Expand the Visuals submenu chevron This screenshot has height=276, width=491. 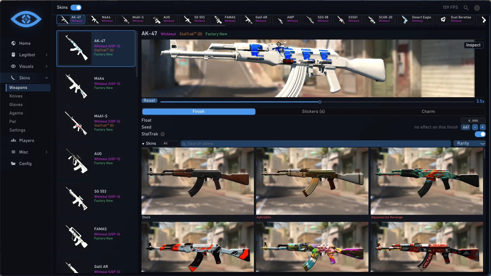[46, 66]
